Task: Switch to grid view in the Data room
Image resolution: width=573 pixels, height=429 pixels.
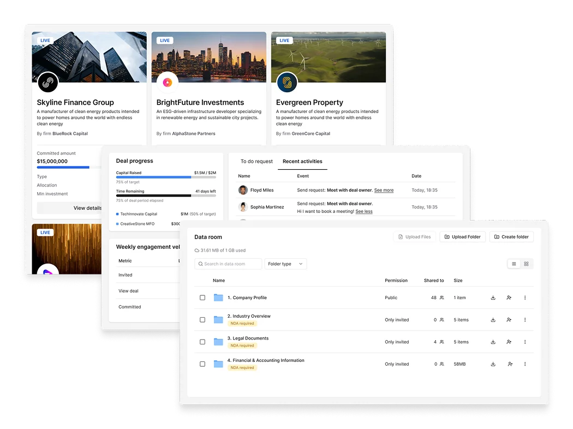Action: pos(526,264)
